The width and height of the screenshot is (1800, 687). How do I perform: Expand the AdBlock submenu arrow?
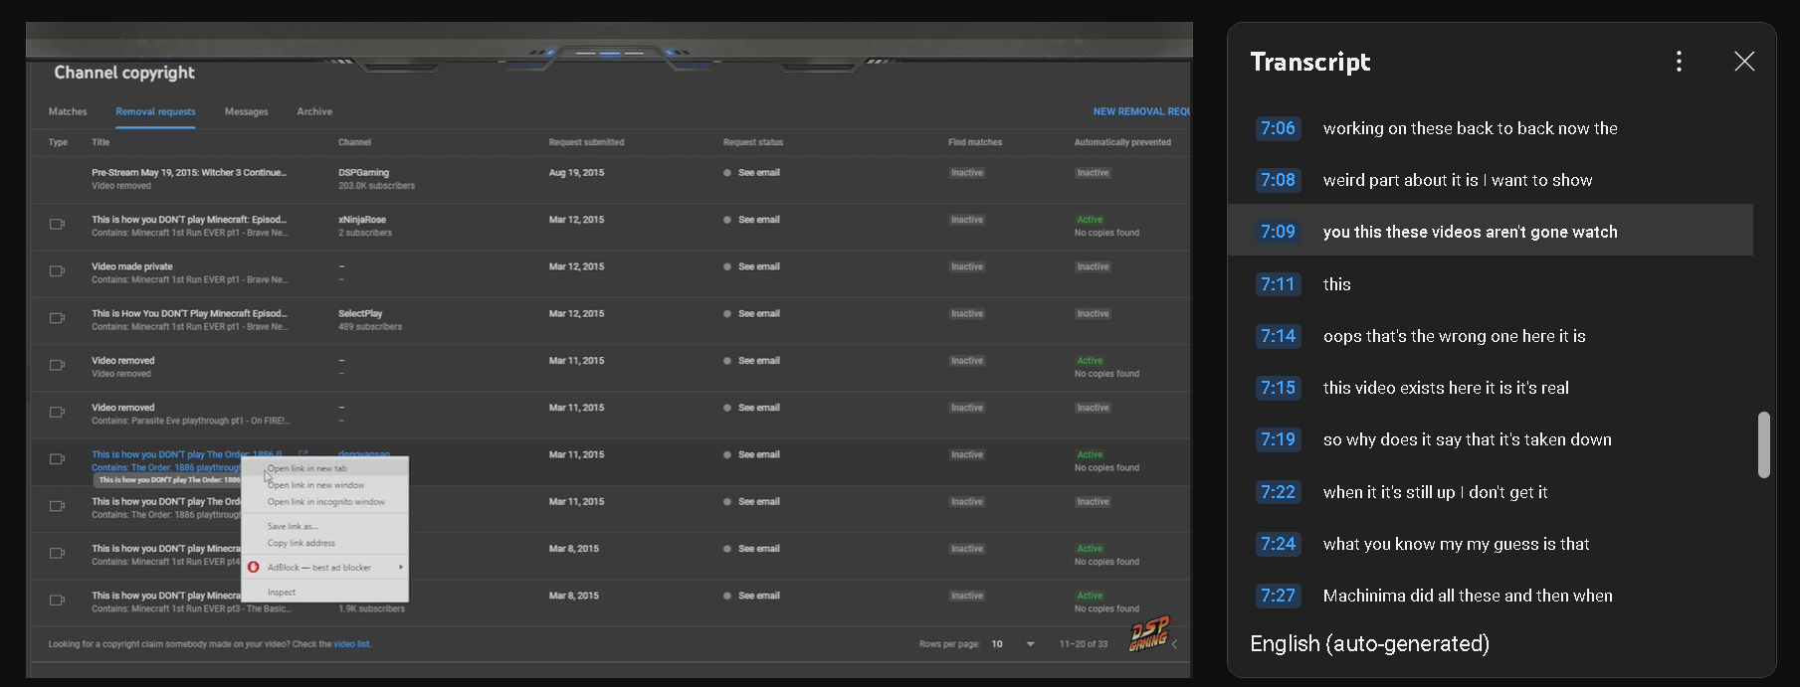pyautogui.click(x=401, y=568)
